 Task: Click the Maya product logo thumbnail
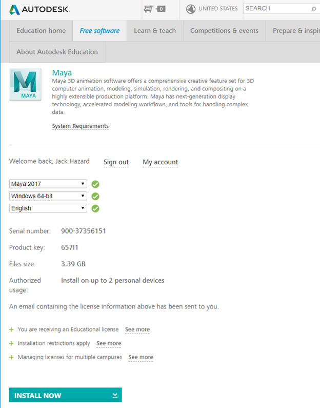point(25,84)
